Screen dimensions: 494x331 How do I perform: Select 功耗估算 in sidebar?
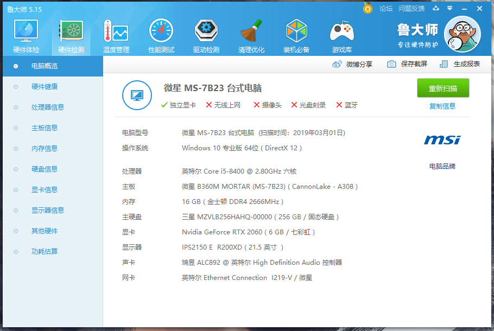point(53,252)
